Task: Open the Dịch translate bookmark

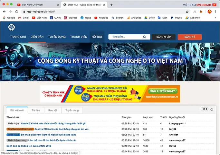Action: pyautogui.click(x=163, y=18)
